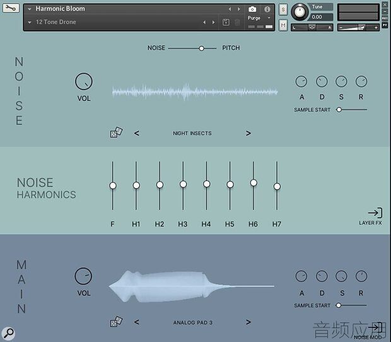Click the Main attack A knob
The height and width of the screenshot is (342, 391).
tap(301, 276)
